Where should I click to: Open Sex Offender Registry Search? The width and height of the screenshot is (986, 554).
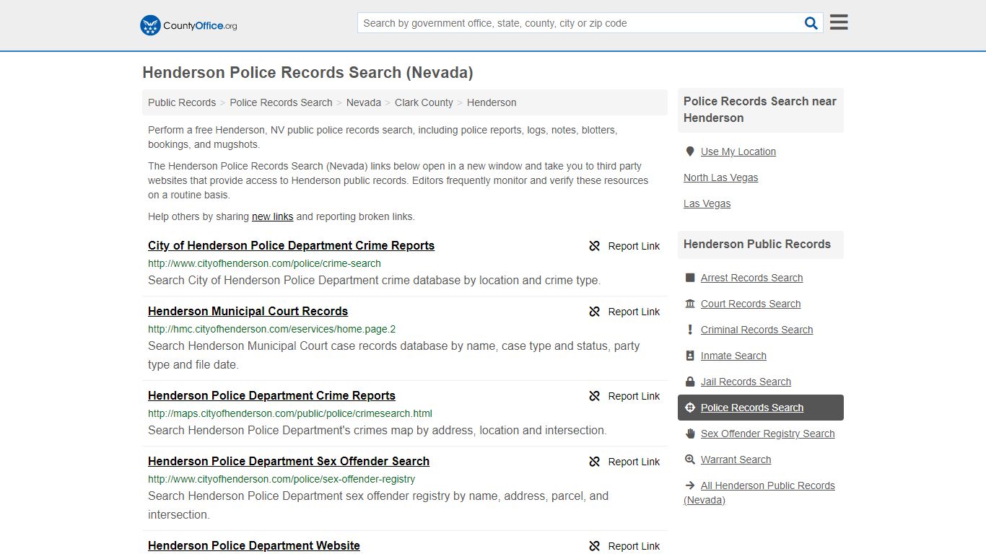767,434
